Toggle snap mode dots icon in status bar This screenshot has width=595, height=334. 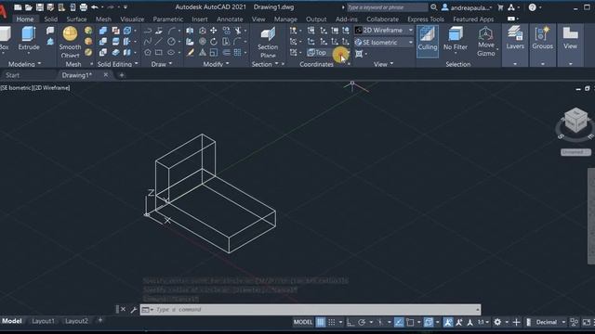point(332,322)
